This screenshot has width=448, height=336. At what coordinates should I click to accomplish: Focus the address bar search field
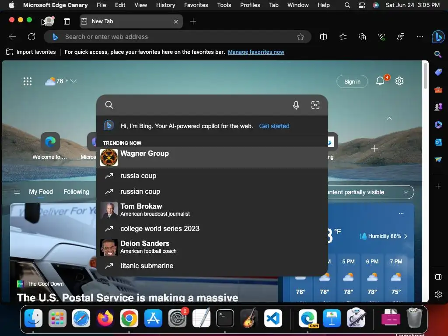coord(177,37)
